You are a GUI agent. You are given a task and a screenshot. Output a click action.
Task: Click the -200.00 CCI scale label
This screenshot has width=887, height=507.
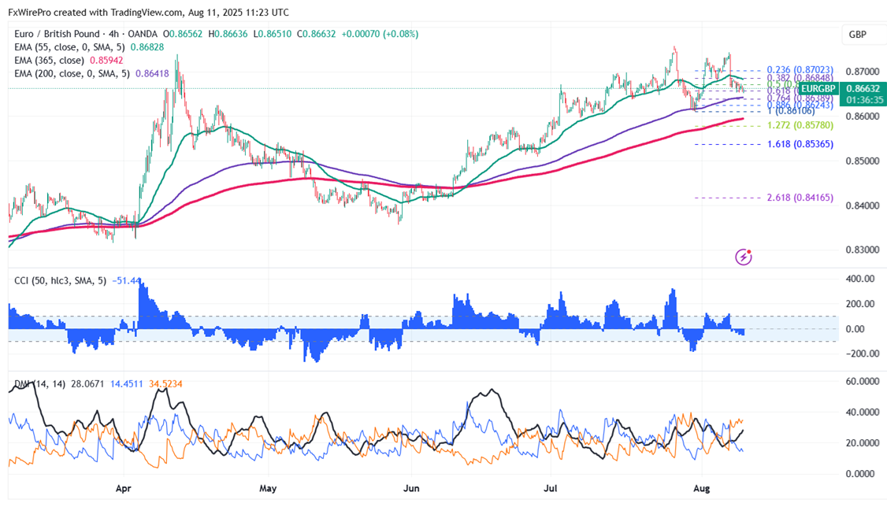click(x=862, y=353)
